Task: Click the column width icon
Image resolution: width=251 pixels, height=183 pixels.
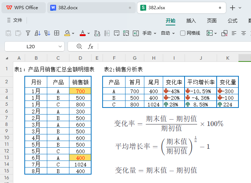Action: [x=107, y=33]
